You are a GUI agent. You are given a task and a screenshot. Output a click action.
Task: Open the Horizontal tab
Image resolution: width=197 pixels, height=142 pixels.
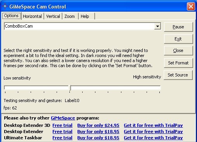pos(32,16)
